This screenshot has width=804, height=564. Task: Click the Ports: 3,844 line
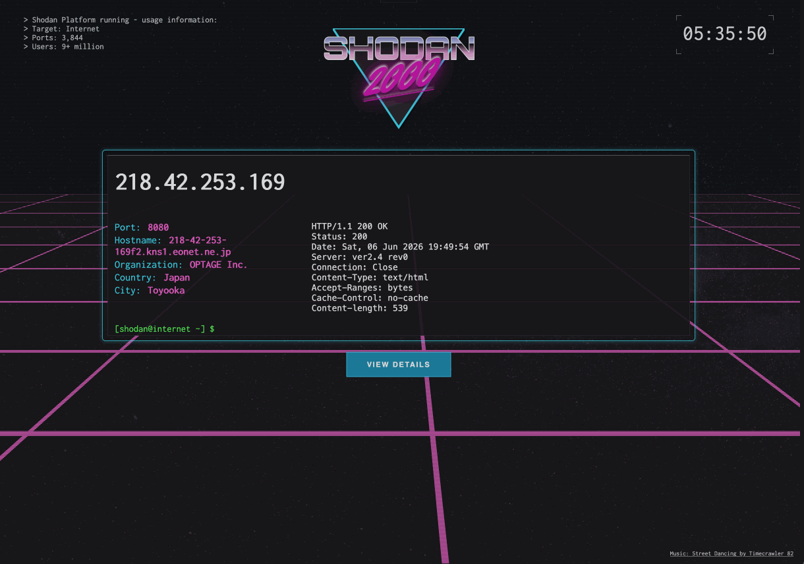click(x=53, y=38)
